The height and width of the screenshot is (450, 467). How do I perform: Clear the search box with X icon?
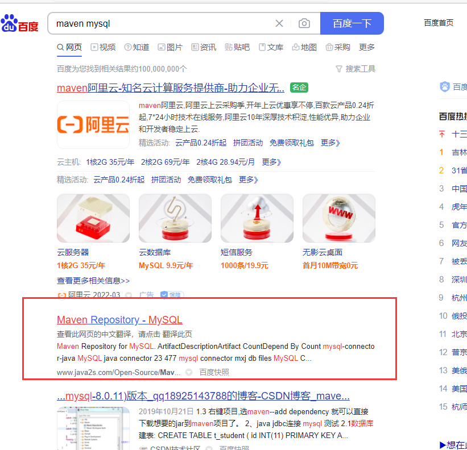279,23
